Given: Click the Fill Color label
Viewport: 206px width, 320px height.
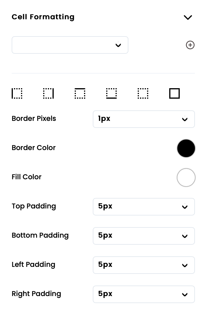Looking at the screenshot, I should pos(27,177).
